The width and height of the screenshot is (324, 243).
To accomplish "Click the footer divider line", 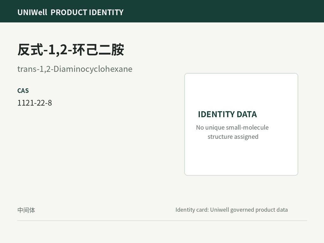I will (162, 221).
